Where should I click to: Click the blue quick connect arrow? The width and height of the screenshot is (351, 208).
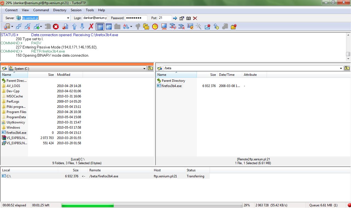coord(175,18)
